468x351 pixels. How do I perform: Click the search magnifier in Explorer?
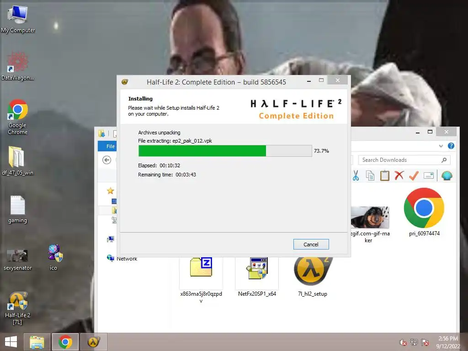point(444,160)
